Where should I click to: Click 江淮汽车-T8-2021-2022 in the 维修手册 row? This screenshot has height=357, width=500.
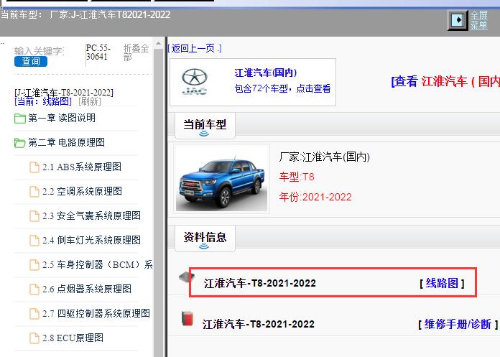click(259, 324)
